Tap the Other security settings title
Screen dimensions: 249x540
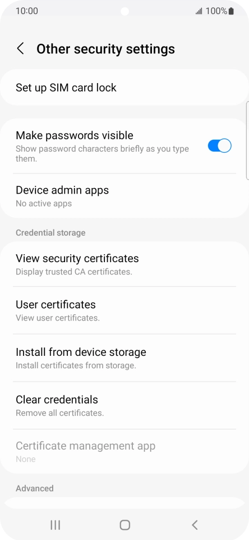(x=105, y=49)
